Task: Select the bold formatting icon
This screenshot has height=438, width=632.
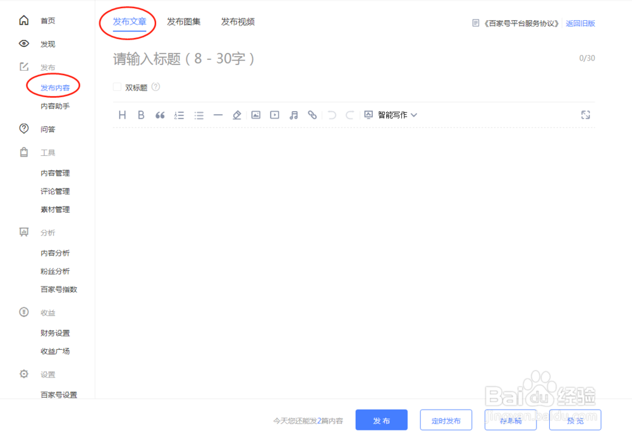Action: [141, 115]
